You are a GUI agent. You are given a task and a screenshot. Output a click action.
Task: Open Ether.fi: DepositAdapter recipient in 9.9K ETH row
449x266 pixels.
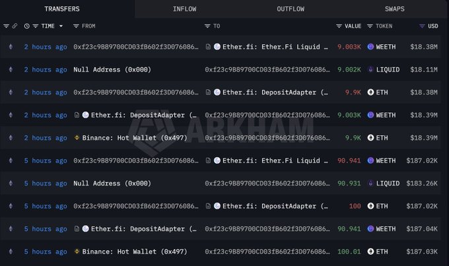(x=275, y=92)
